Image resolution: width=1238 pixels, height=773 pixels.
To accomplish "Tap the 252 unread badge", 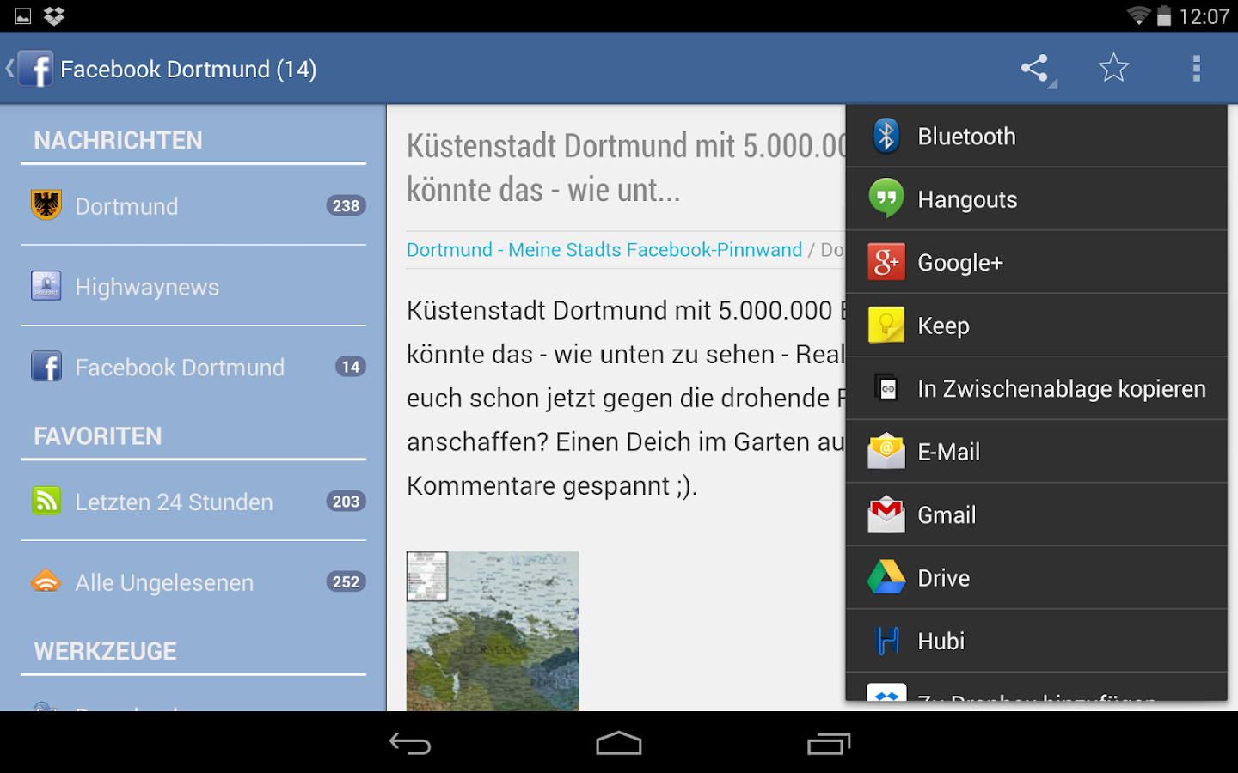I will tap(346, 581).
